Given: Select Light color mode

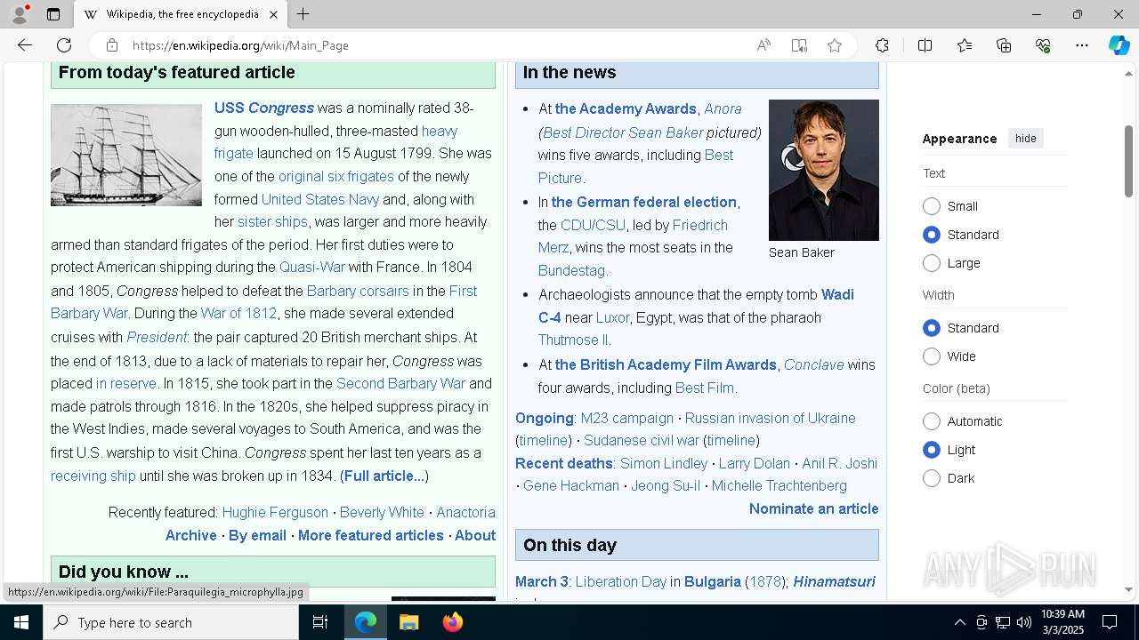Looking at the screenshot, I should coord(932,450).
